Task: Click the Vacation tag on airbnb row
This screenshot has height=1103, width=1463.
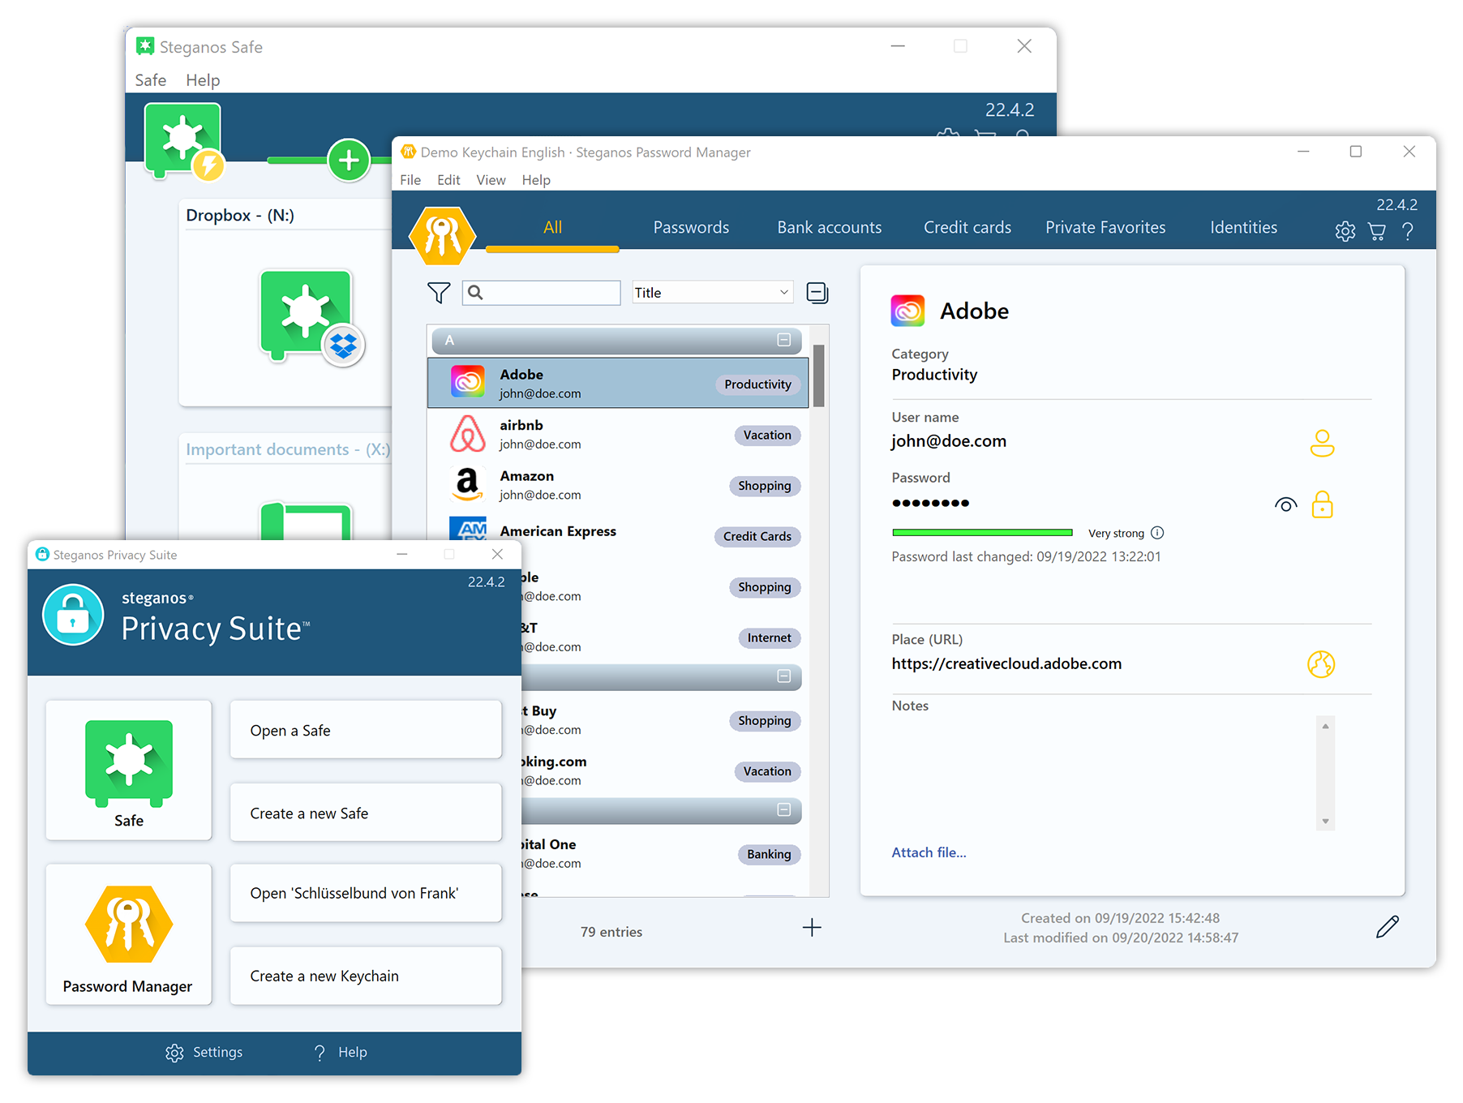Action: [x=767, y=435]
